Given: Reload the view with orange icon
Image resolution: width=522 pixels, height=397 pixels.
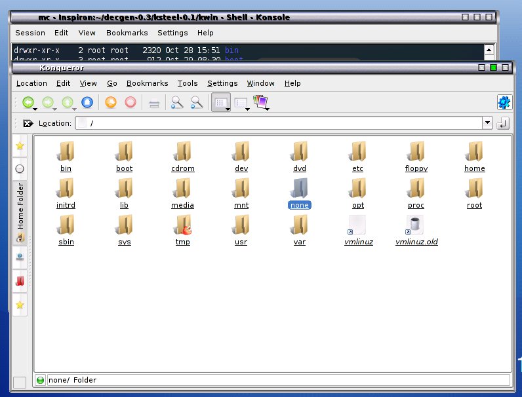Looking at the screenshot, I should 111,102.
